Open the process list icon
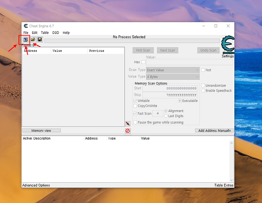Viewport: 262px width, 203px height. (25, 40)
